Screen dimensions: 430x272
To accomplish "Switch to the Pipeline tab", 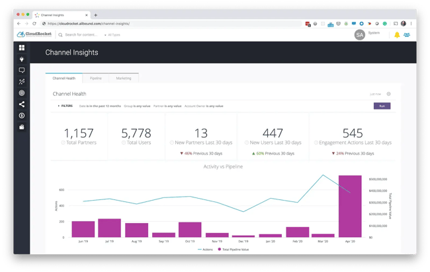I will [96, 78].
